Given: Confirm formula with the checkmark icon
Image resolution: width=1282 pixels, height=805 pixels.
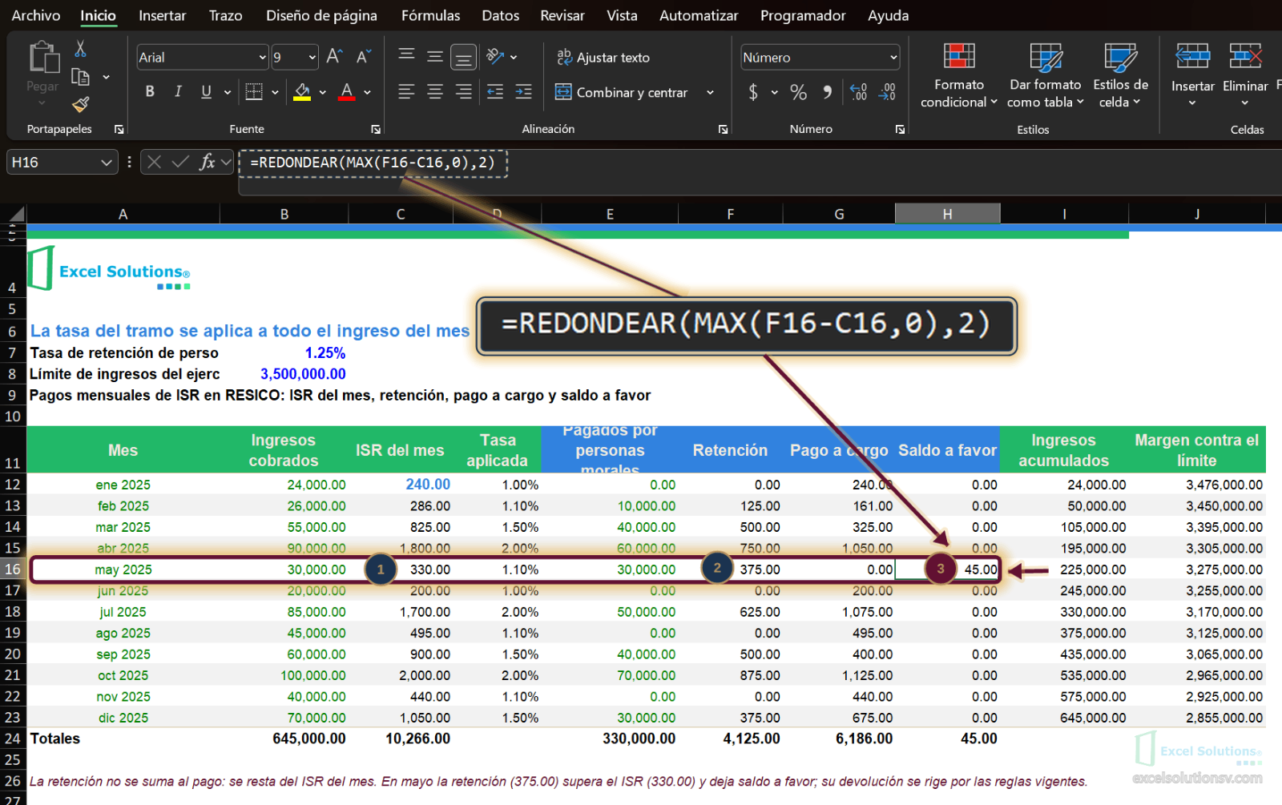Looking at the screenshot, I should coord(181,162).
